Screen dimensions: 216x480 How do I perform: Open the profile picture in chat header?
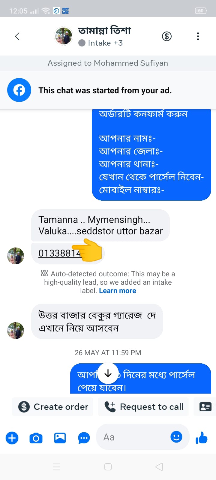pyautogui.click(x=64, y=36)
